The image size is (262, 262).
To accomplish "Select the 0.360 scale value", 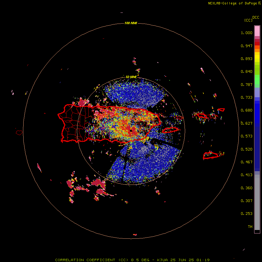I will (247, 188).
